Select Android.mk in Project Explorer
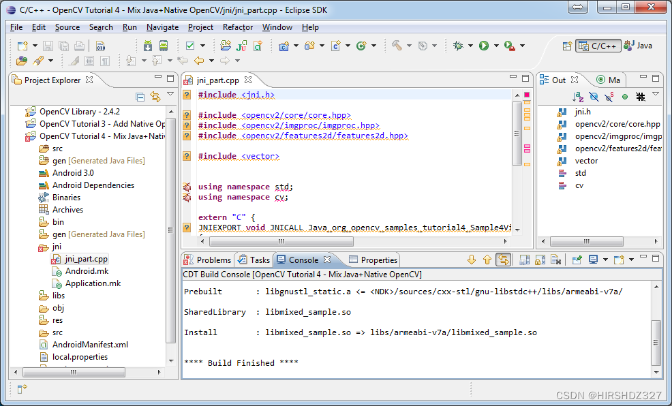Screen dimensions: 672x406 [x=87, y=271]
